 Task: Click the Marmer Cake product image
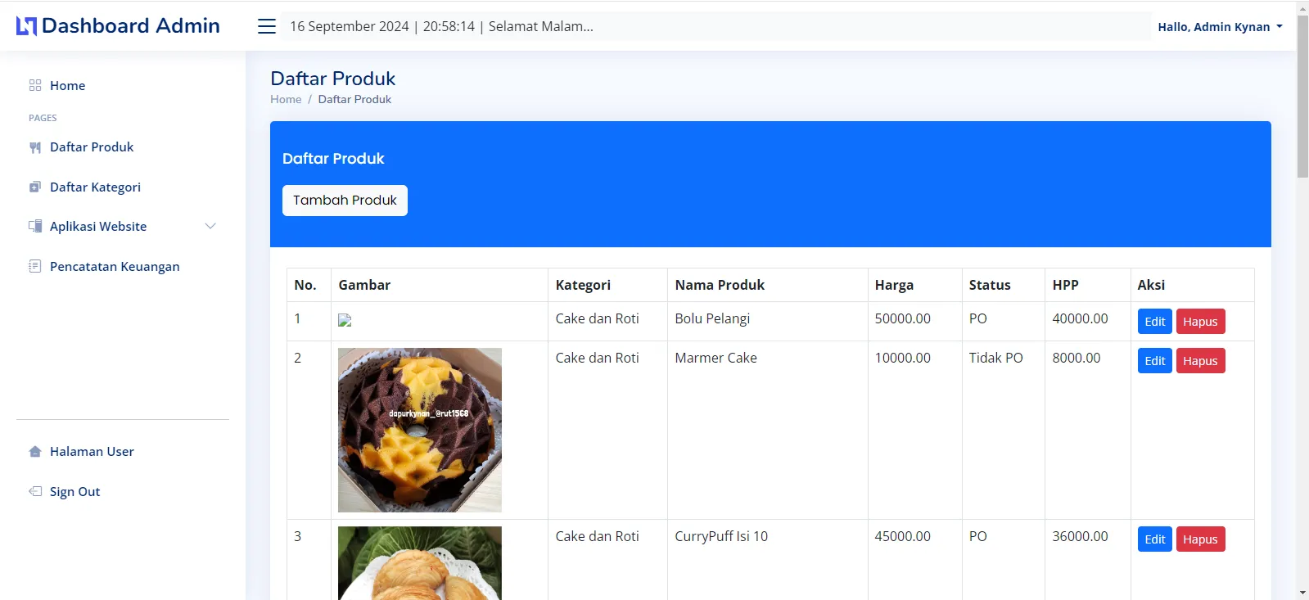pos(420,431)
